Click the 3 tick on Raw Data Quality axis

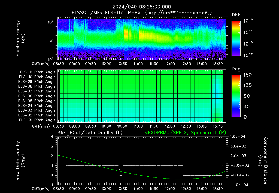tap(52, 146)
